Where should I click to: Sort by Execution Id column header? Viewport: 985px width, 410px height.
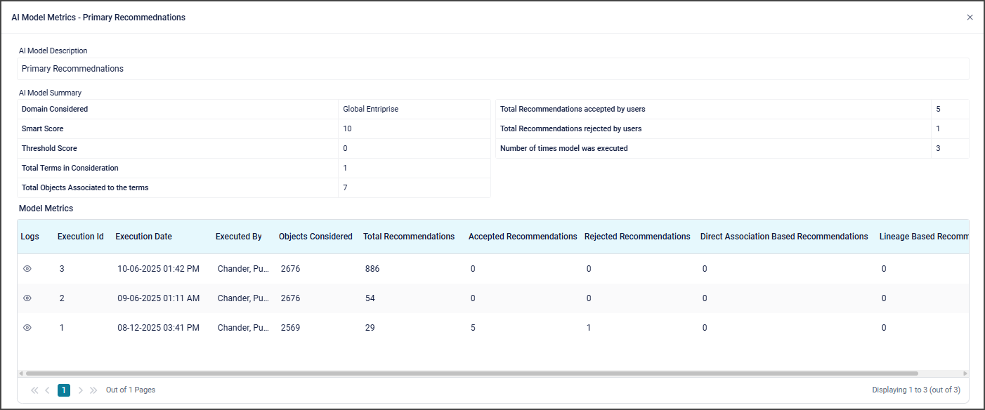tap(80, 237)
